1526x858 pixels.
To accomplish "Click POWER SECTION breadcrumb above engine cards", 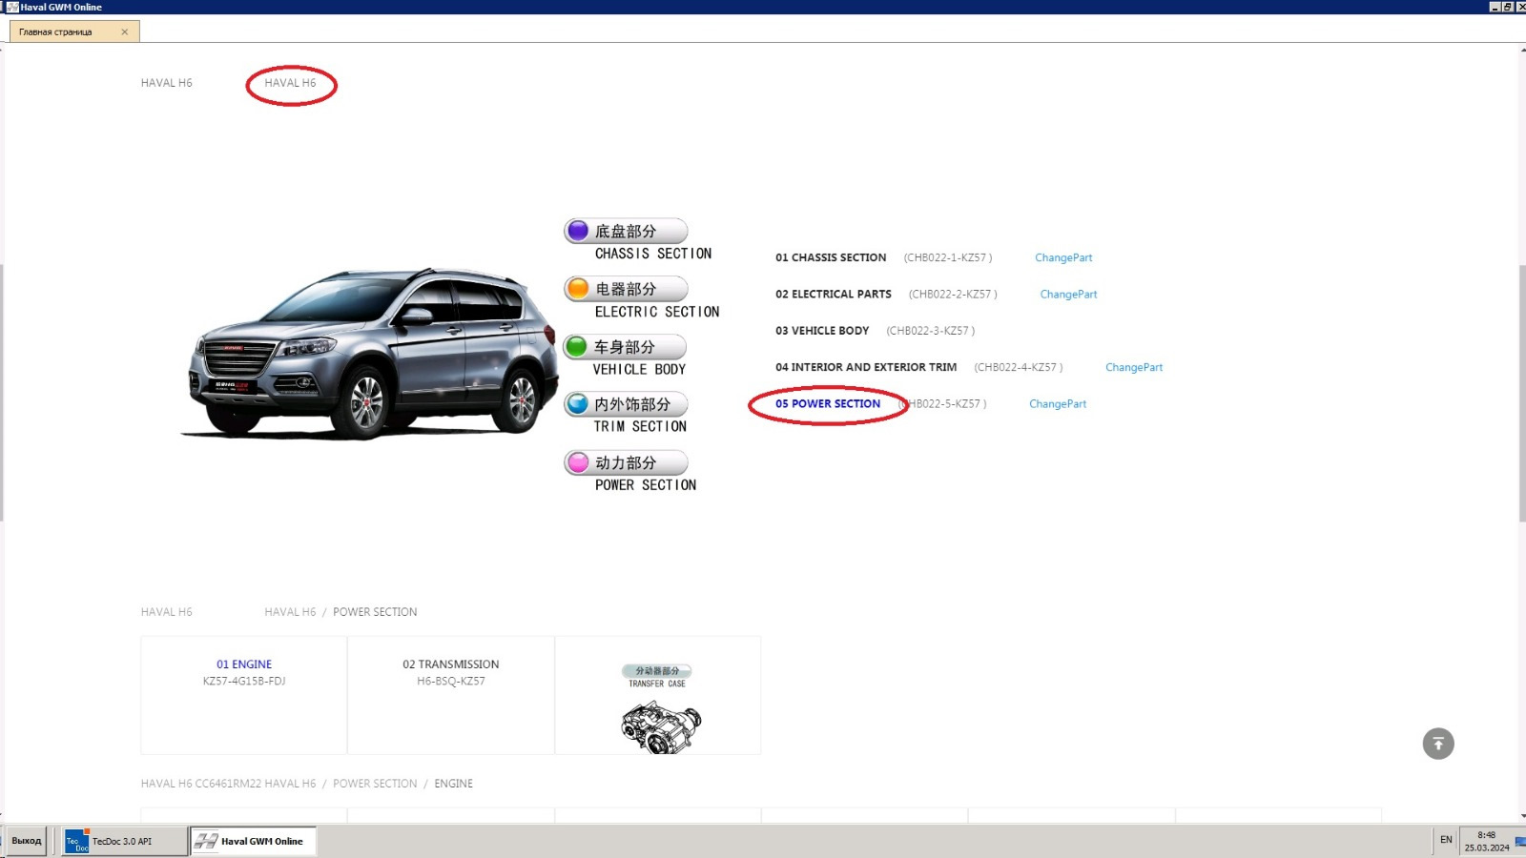I will click(x=375, y=612).
